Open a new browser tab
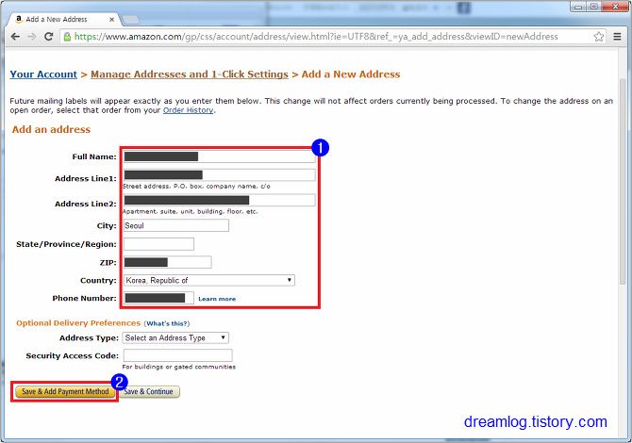632x443 pixels. point(130,20)
